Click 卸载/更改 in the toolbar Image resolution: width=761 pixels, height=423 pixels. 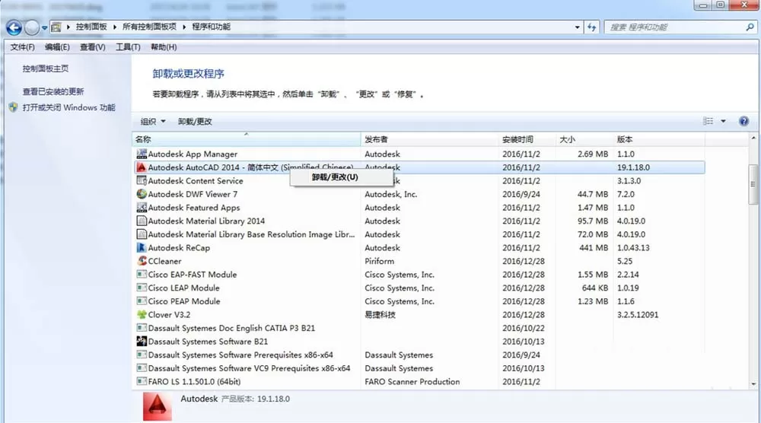tap(195, 121)
